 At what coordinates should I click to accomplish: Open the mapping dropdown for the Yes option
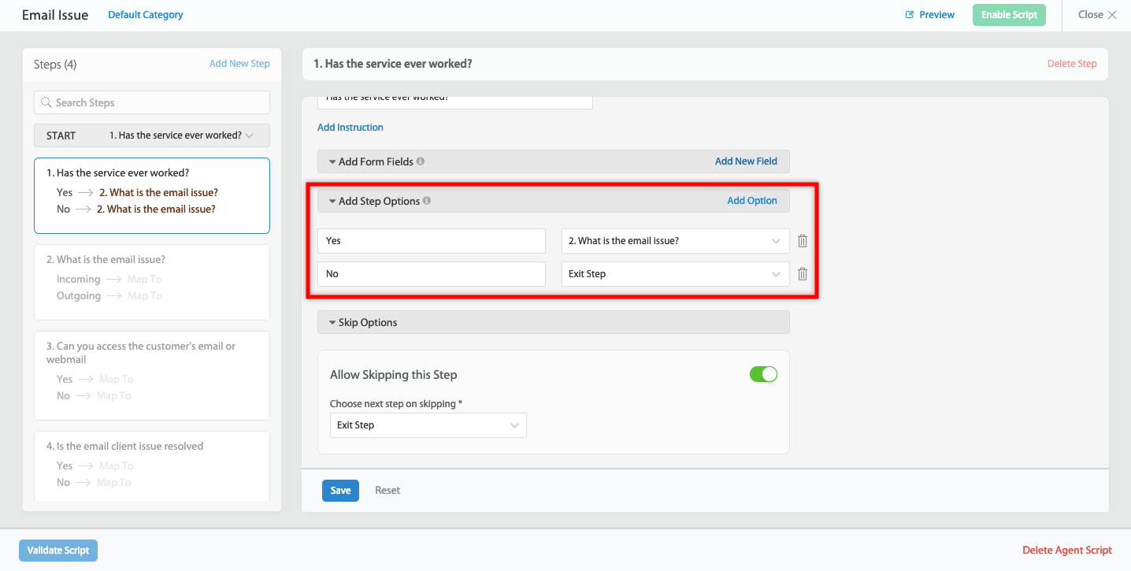675,240
